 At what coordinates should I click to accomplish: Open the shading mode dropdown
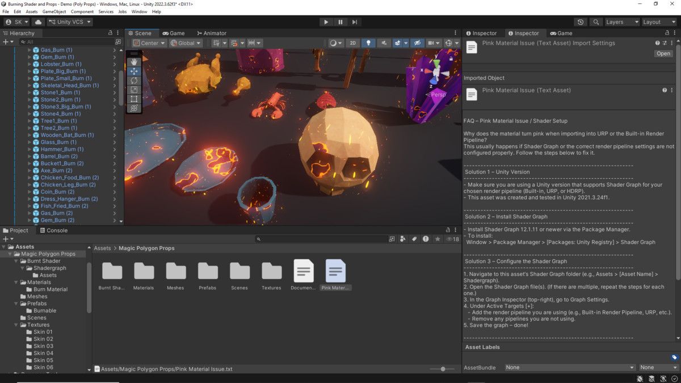point(336,43)
